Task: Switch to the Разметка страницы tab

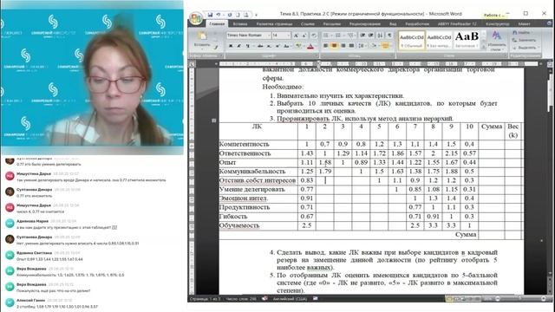Action: click(274, 24)
